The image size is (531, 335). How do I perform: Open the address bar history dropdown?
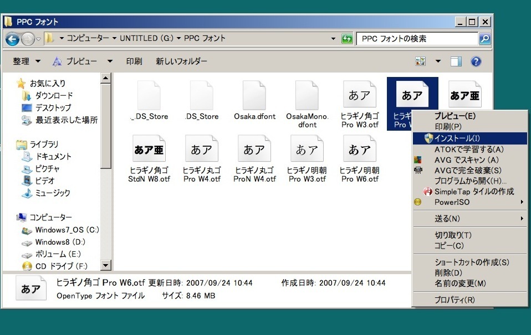(x=333, y=39)
